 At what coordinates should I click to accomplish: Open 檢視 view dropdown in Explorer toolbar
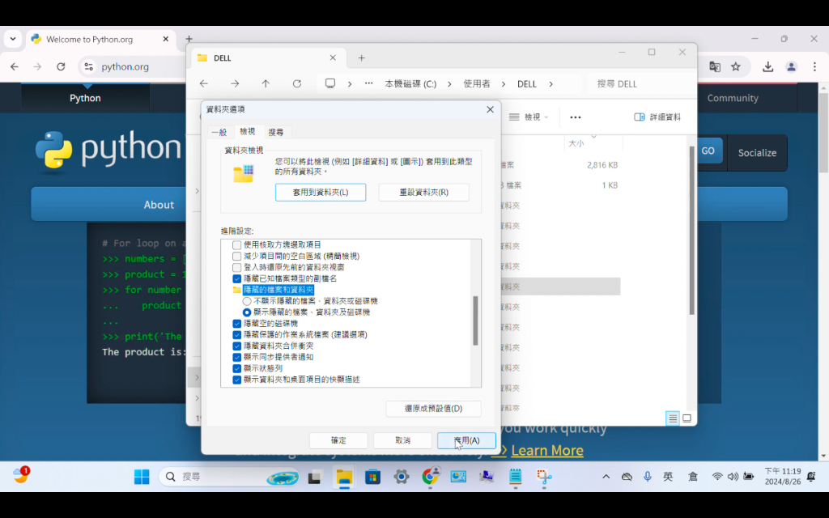[528, 117]
